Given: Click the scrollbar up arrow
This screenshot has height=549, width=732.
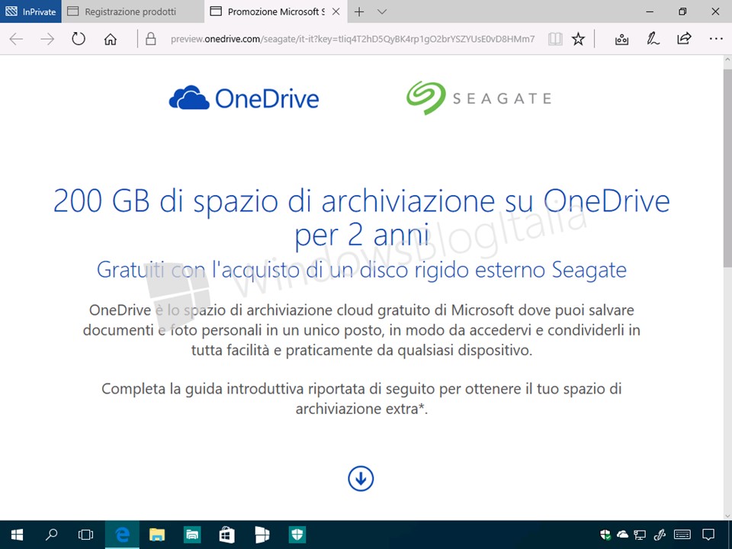Looking at the screenshot, I should 727,60.
